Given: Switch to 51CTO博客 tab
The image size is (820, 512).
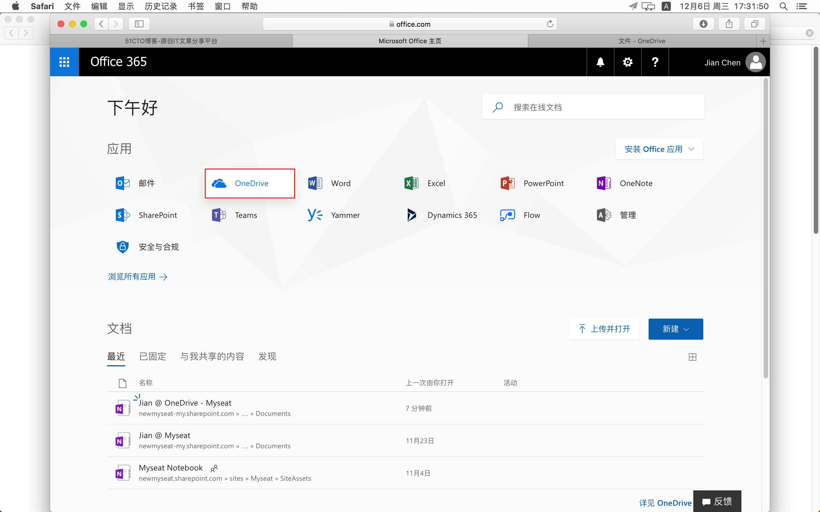Looking at the screenshot, I should (x=171, y=41).
